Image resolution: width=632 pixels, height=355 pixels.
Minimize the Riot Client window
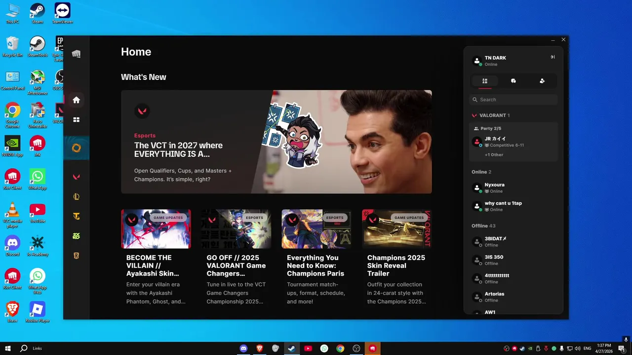coord(553,39)
